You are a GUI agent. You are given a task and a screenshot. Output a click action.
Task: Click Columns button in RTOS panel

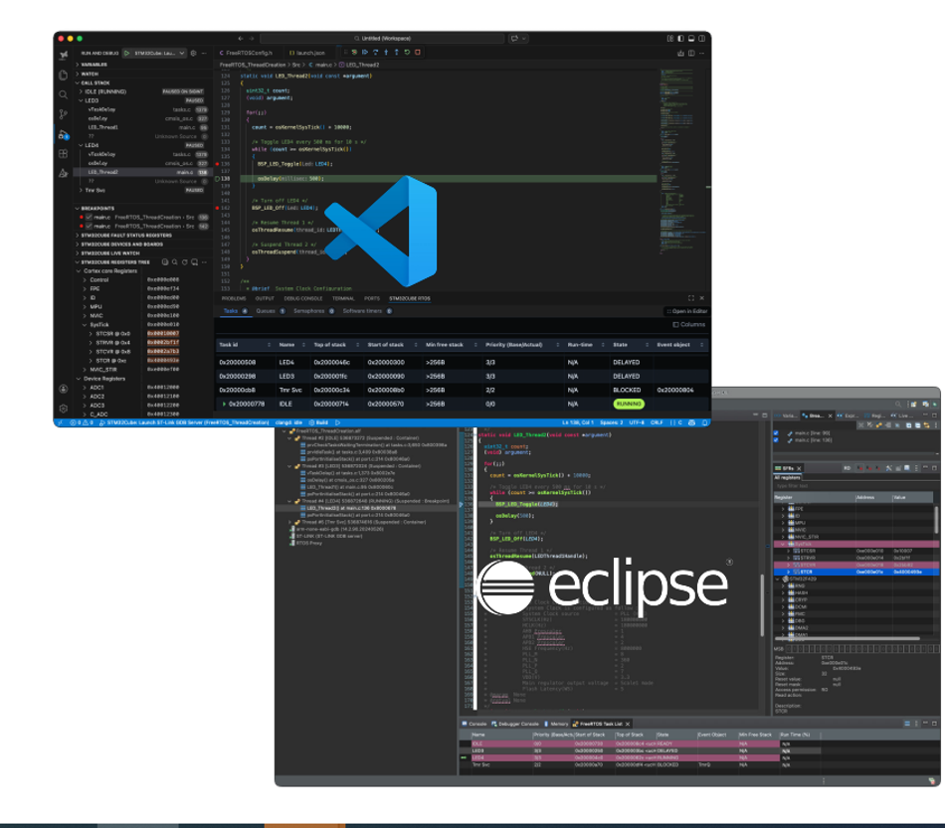pos(689,325)
